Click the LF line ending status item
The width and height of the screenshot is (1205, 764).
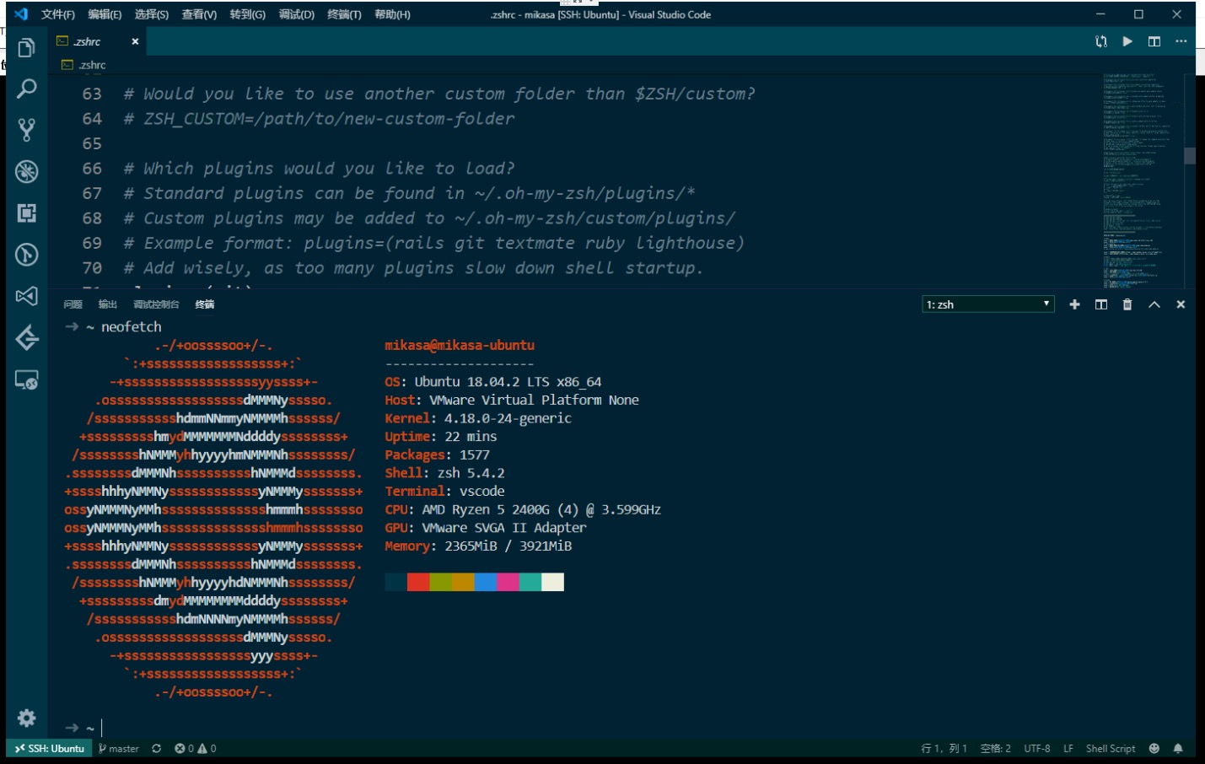pos(1068,749)
